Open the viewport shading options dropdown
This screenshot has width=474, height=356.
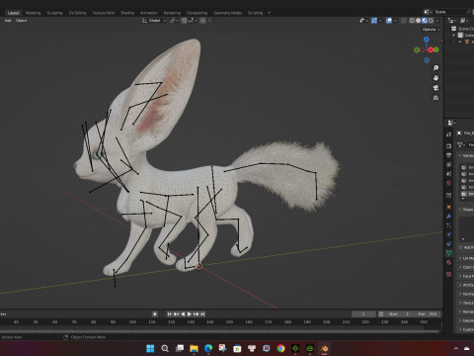(437, 21)
